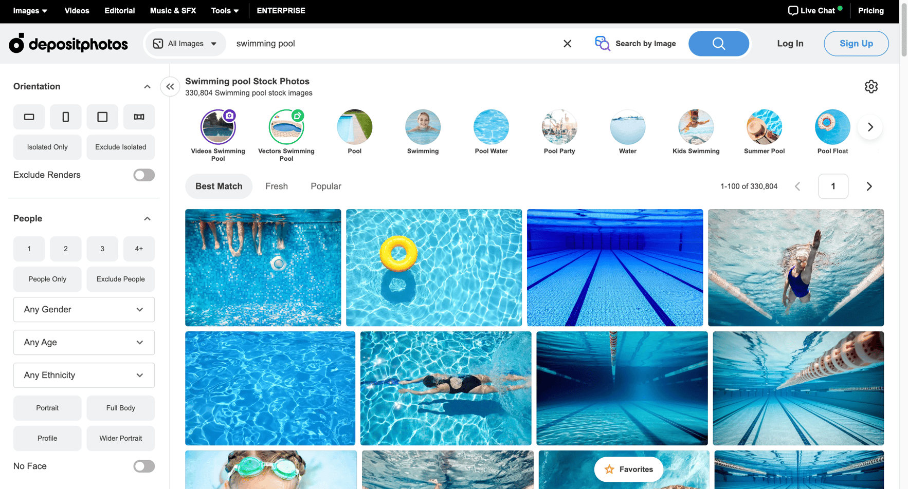Image resolution: width=908 pixels, height=489 pixels.
Task: Collapse the People section
Action: point(147,218)
